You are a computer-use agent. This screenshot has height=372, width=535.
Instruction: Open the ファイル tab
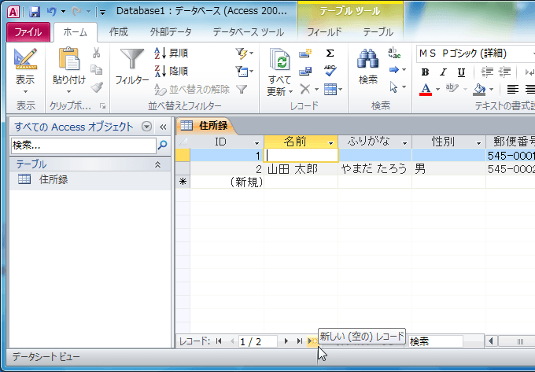pyautogui.click(x=28, y=32)
